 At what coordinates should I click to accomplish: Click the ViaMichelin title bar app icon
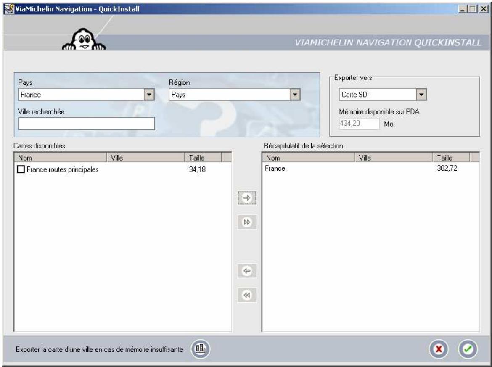(10, 9)
